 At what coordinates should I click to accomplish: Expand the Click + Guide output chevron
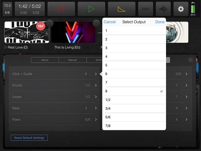point(96,74)
